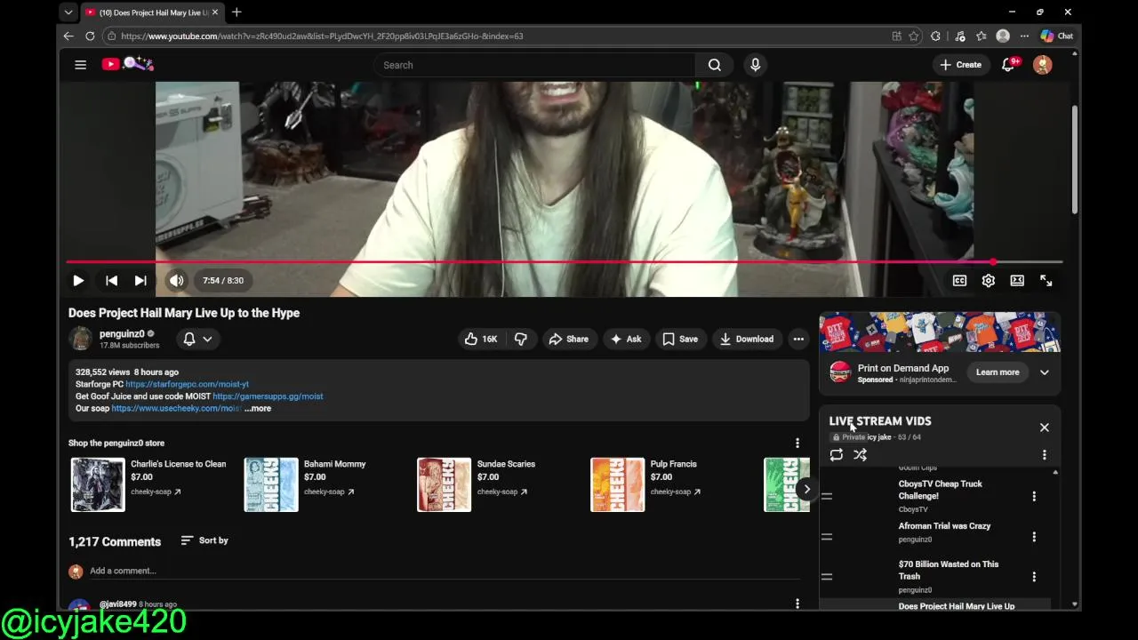
Task: Play the video
Action: [x=78, y=281]
